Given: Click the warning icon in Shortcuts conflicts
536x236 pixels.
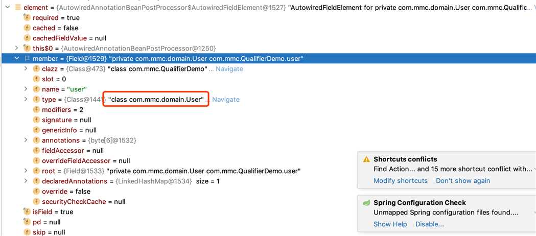Looking at the screenshot, I should [366, 159].
